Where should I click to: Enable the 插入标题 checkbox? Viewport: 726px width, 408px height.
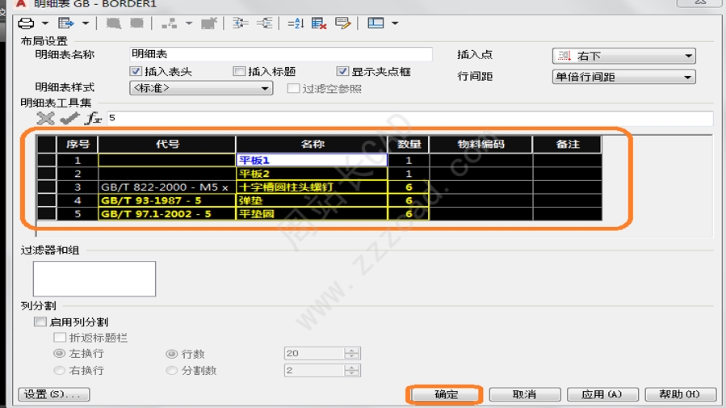coord(239,72)
